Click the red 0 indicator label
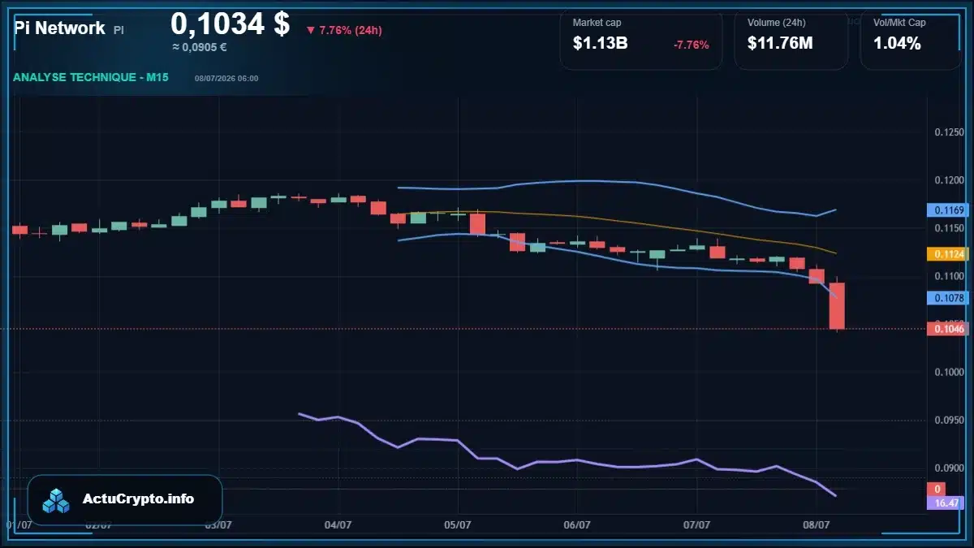This screenshot has width=974, height=548. coord(936,489)
